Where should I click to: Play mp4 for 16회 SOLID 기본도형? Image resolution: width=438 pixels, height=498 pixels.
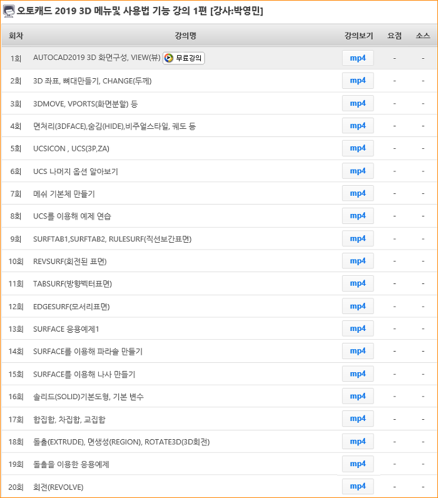coord(358,397)
